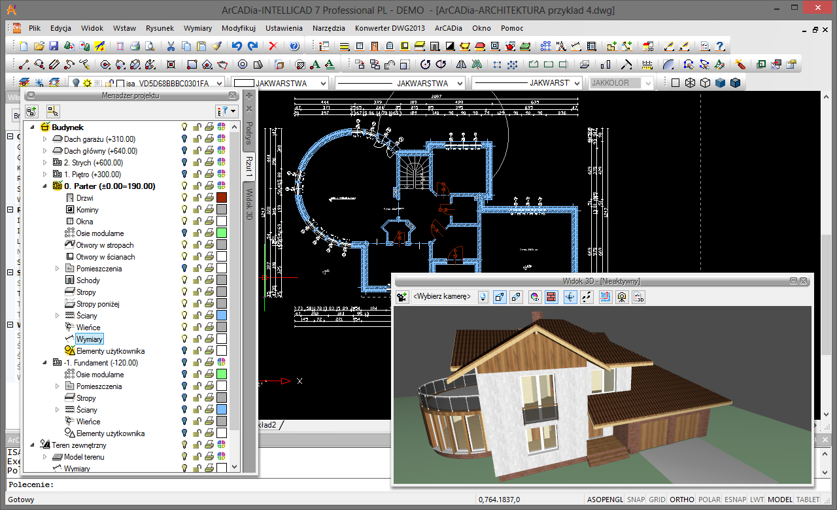Click the POLAR button in status bar
This screenshot has height=510, width=837.
coord(709,499)
